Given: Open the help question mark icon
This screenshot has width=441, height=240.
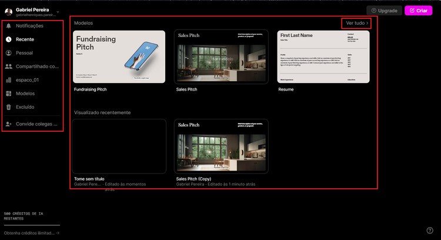Looking at the screenshot, I should tap(430, 231).
